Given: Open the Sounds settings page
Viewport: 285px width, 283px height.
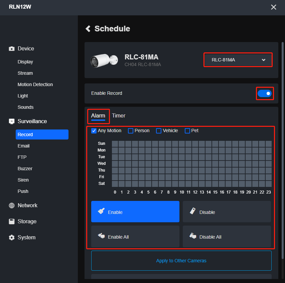Looking at the screenshot, I should [26, 107].
